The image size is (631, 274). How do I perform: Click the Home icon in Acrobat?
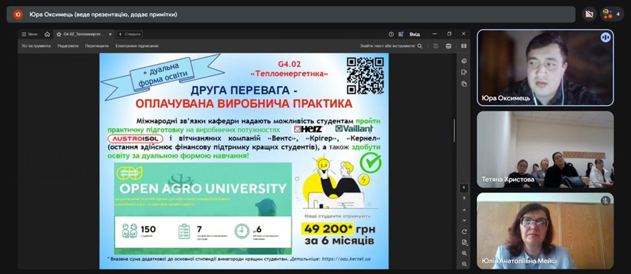pyautogui.click(x=47, y=34)
